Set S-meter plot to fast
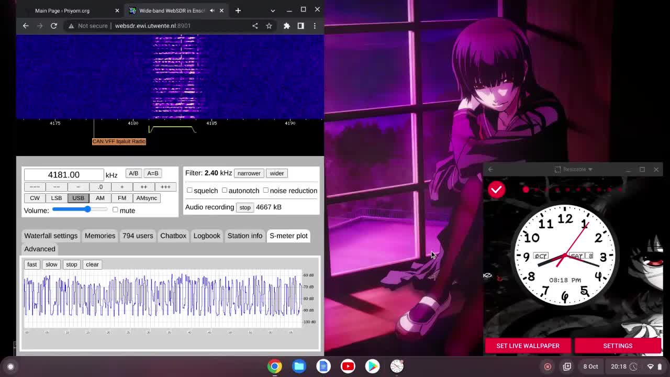This screenshot has width=670, height=377. 32,264
